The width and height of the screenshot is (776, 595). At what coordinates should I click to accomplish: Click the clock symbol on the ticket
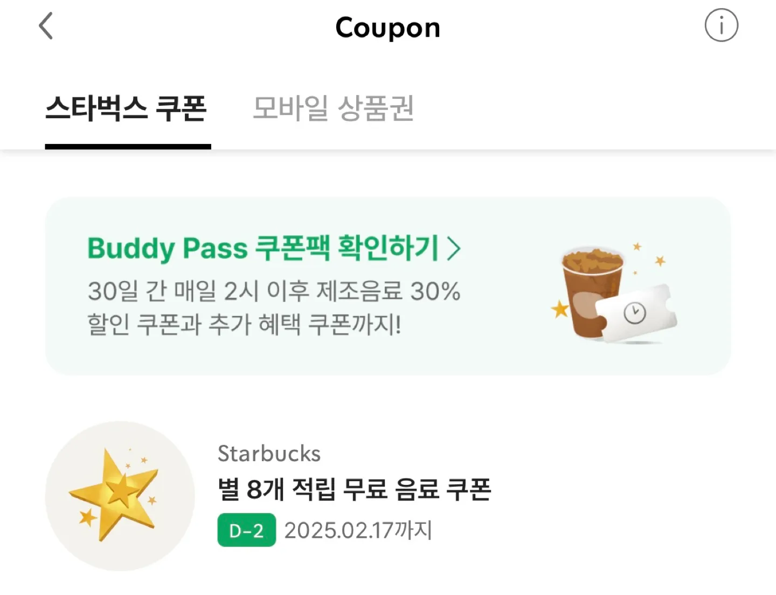[635, 313]
